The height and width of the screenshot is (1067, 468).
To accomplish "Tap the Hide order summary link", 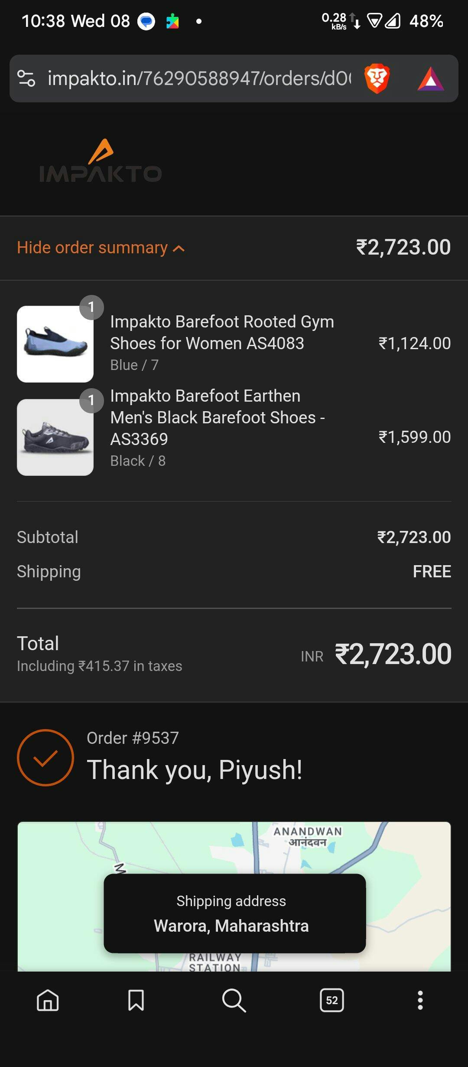I will (92, 248).
